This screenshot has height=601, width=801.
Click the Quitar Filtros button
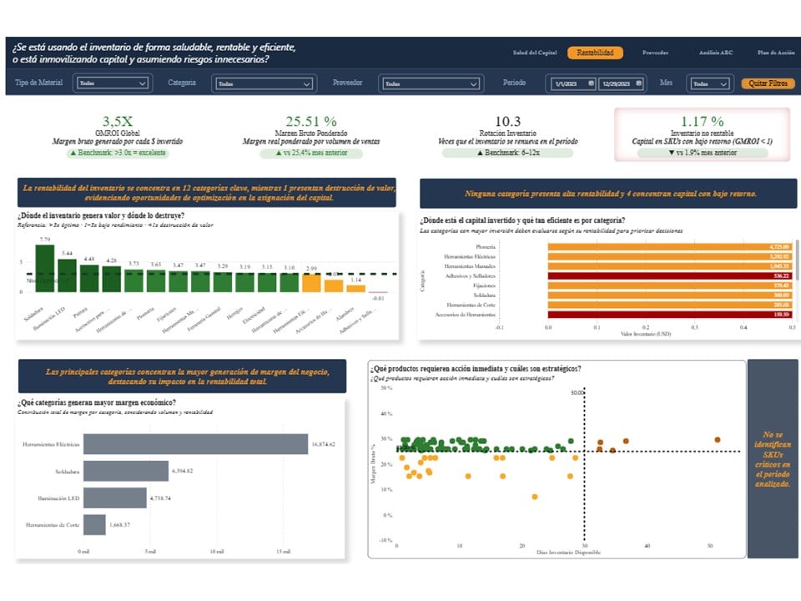point(768,83)
